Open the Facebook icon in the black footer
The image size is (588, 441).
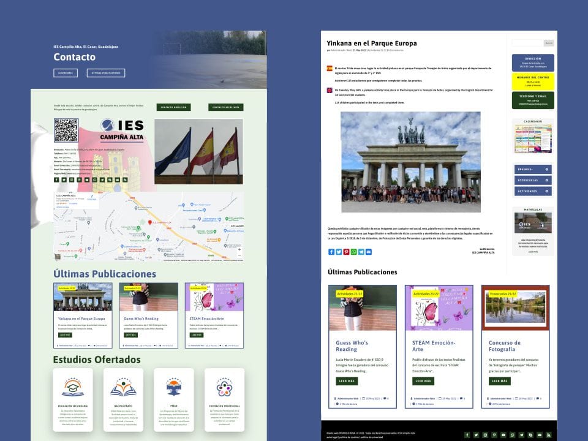click(467, 435)
